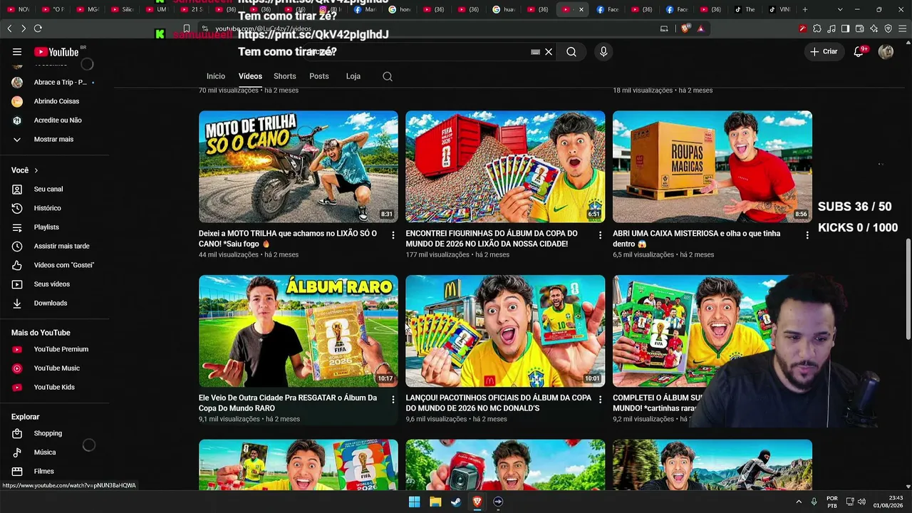This screenshot has height=513, width=912.
Task: Click the browser back arrow
Action: pos(9,28)
